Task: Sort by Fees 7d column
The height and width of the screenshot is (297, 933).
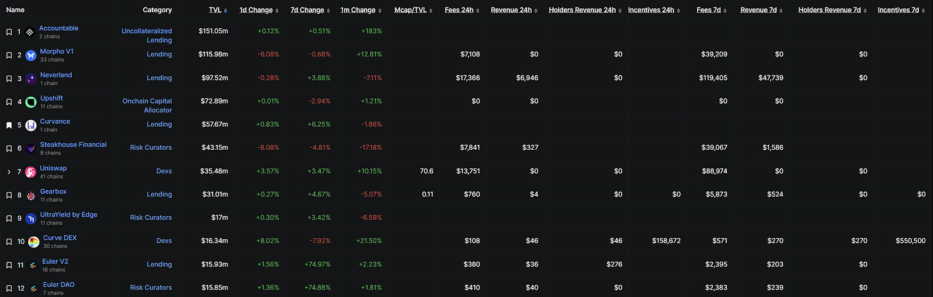Action: pyautogui.click(x=712, y=10)
